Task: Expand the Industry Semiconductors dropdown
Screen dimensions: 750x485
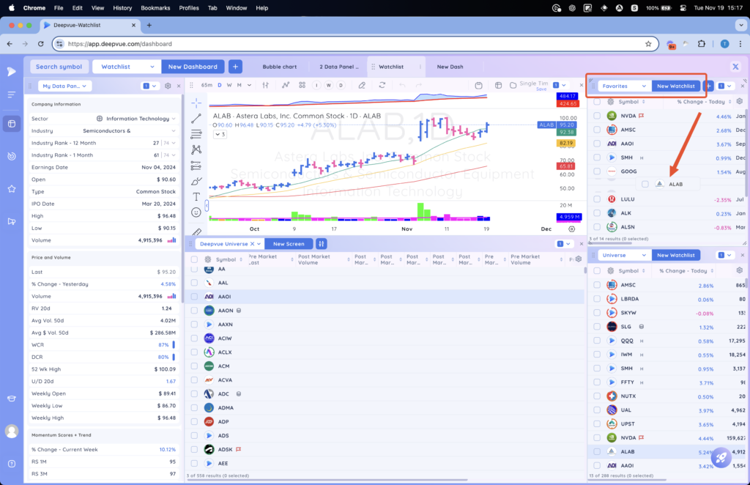Action: [x=174, y=130]
